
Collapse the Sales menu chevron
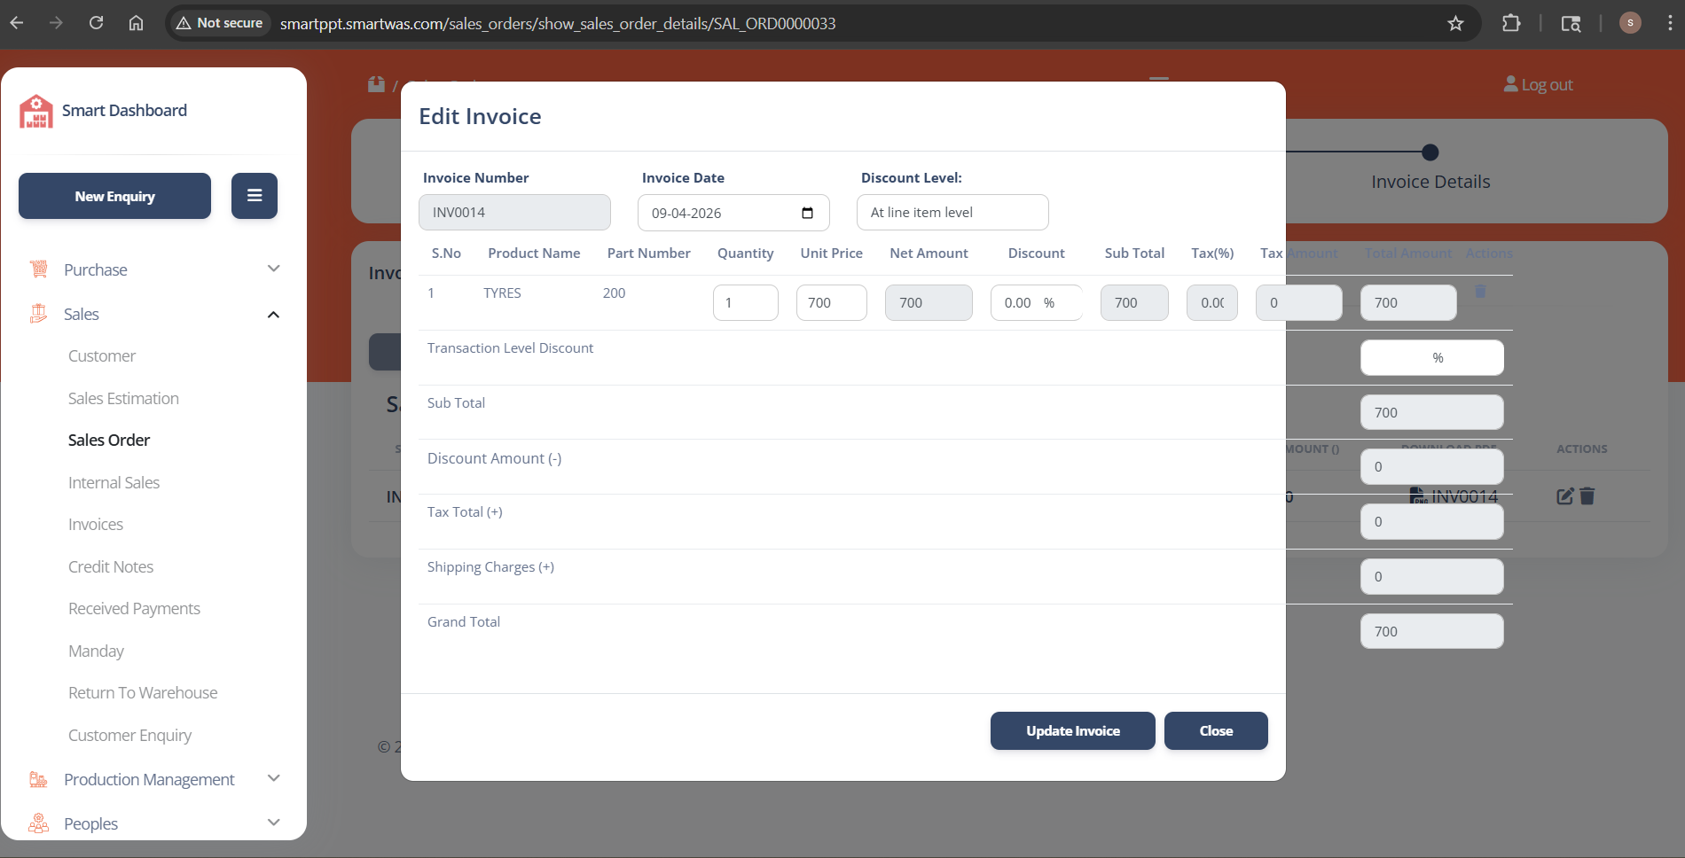[x=274, y=315]
